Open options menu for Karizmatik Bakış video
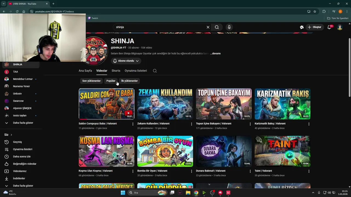 [x=309, y=124]
